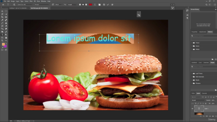Click the Home icon in options bar
This screenshot has height=122, width=217.
(3, 4)
